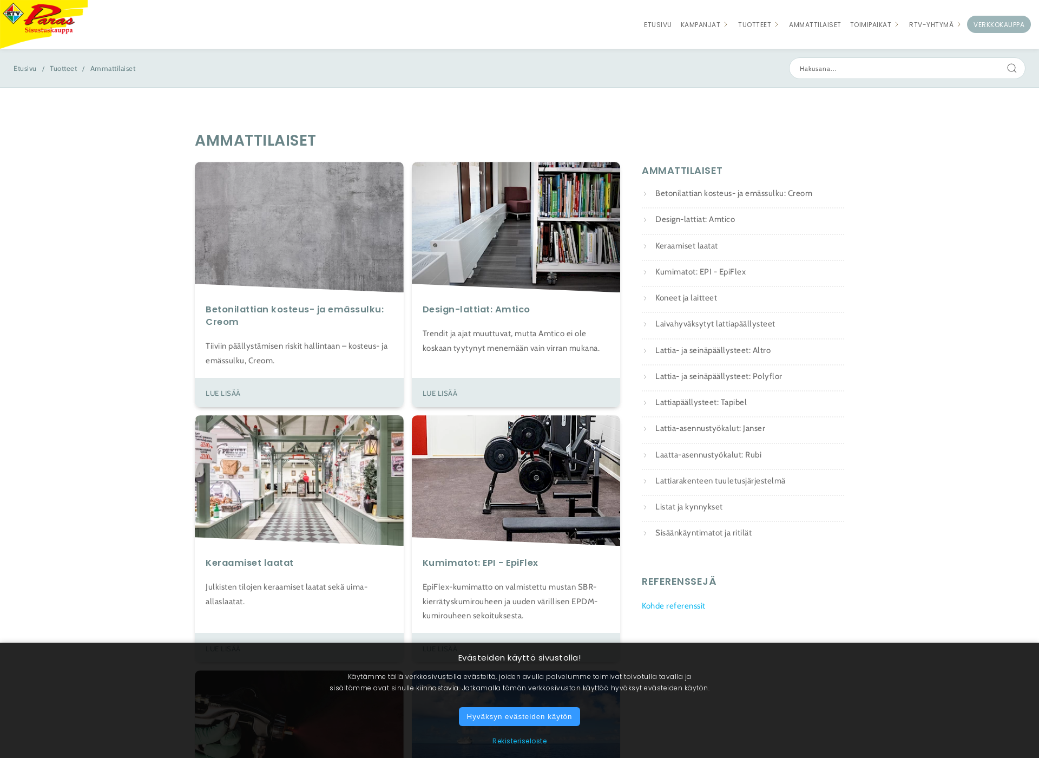This screenshot has height=758, width=1039.
Task: Click the Tuotteet breadcrumb link
Action: pos(63,69)
